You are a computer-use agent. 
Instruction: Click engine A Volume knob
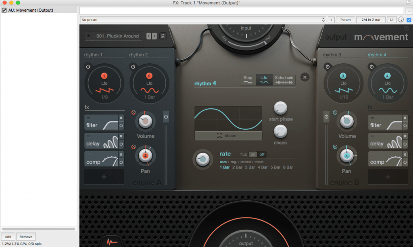145,121
